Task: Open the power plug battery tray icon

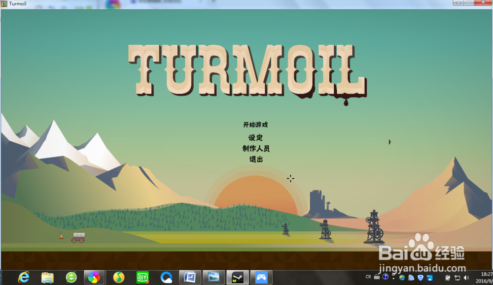Action: (x=448, y=278)
